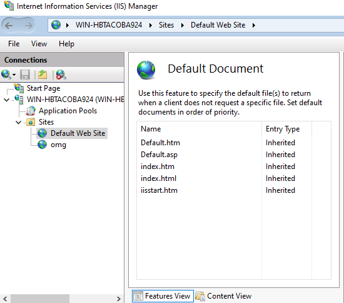Select the index.html entry

click(158, 178)
